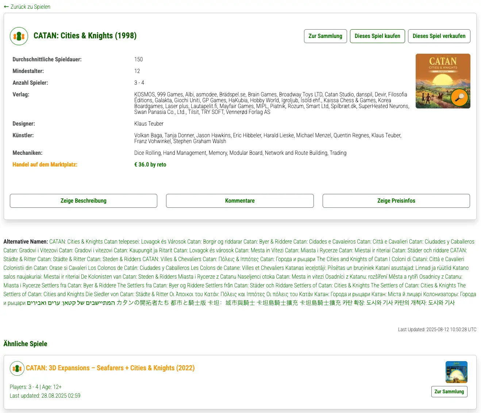Click 'Zur Sammlung' for the 3D Expansions game
481x413 pixels.
pyautogui.click(x=449, y=391)
